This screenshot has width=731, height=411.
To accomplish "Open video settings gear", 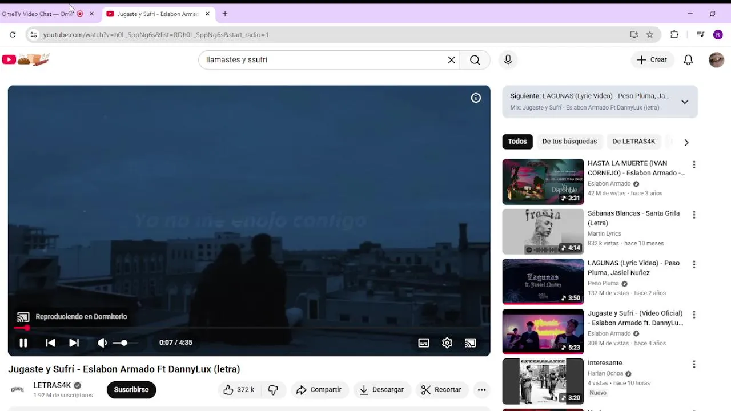I will pos(447,342).
